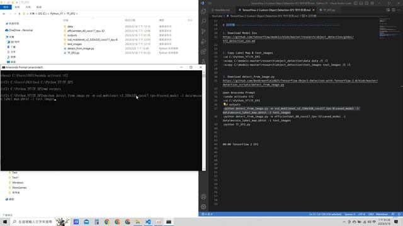Image resolution: width=403 pixels, height=226 pixels.
Task: Go up one folder level in File Explorer
Action: point(20,14)
